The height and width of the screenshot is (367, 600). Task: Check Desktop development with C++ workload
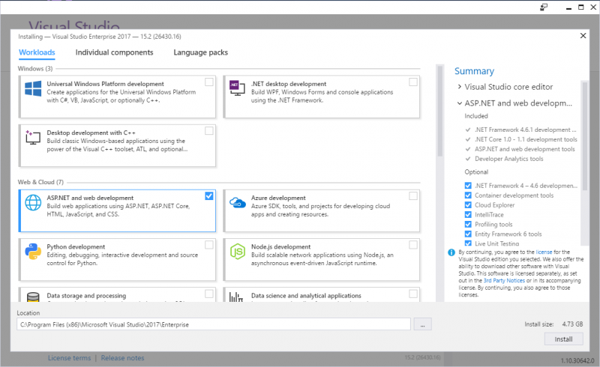coord(209,131)
